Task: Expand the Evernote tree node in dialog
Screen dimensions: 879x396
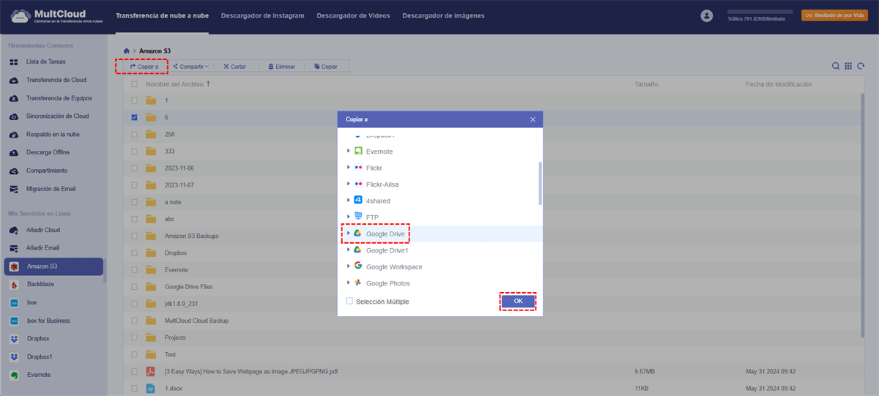Action: pyautogui.click(x=349, y=152)
